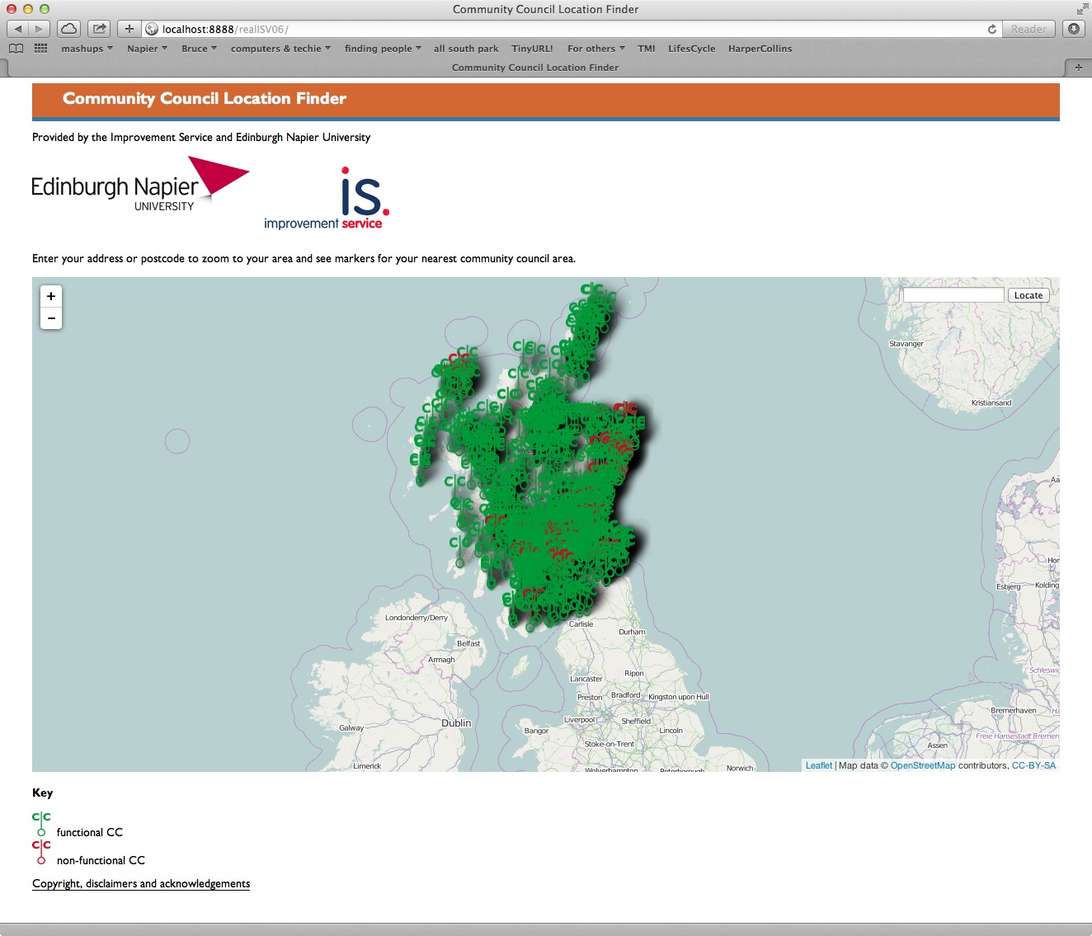
Task: Expand the mashups bookmarks folder
Action: coord(87,49)
